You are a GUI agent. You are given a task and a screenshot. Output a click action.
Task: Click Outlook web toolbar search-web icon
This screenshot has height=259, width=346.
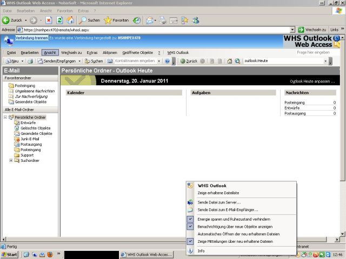click(237, 61)
